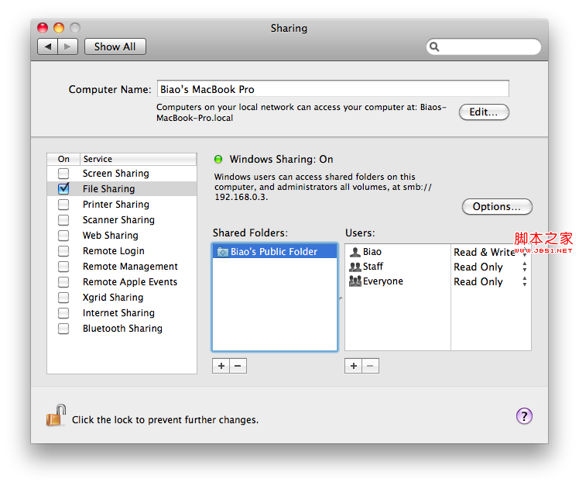Open help with the question mark button
Image resolution: width=579 pixels, height=486 pixels.
click(x=524, y=416)
